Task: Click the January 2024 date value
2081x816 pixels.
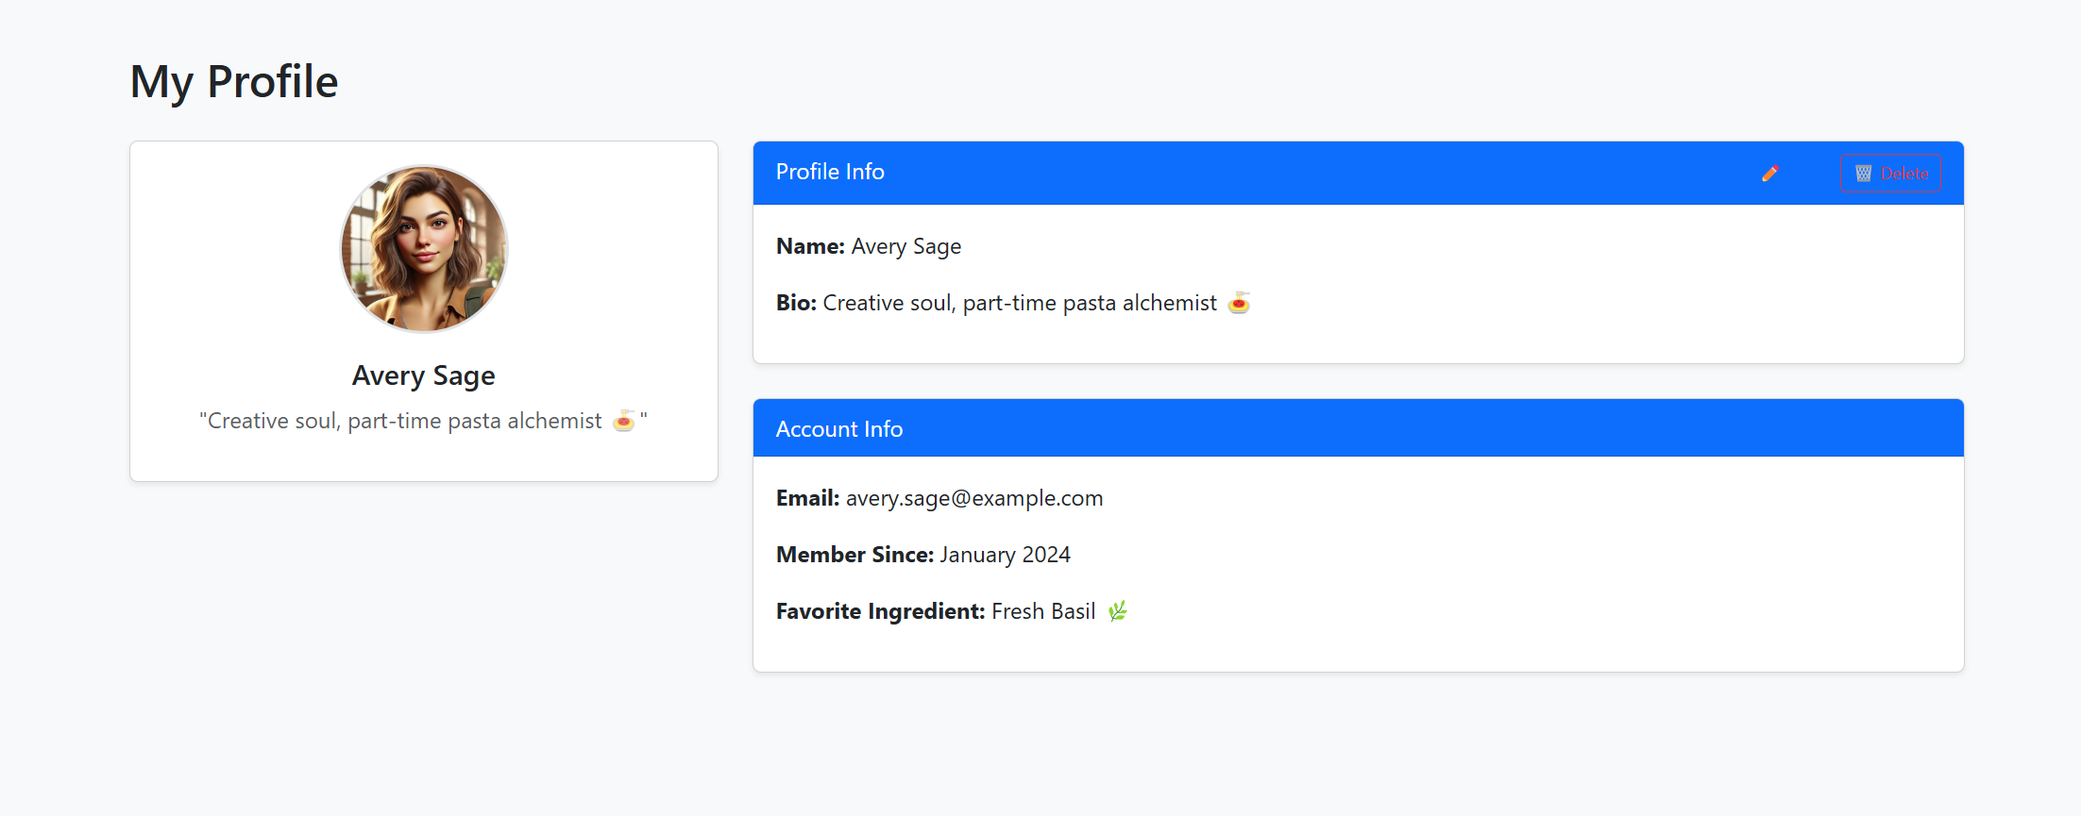Action: point(1006,555)
